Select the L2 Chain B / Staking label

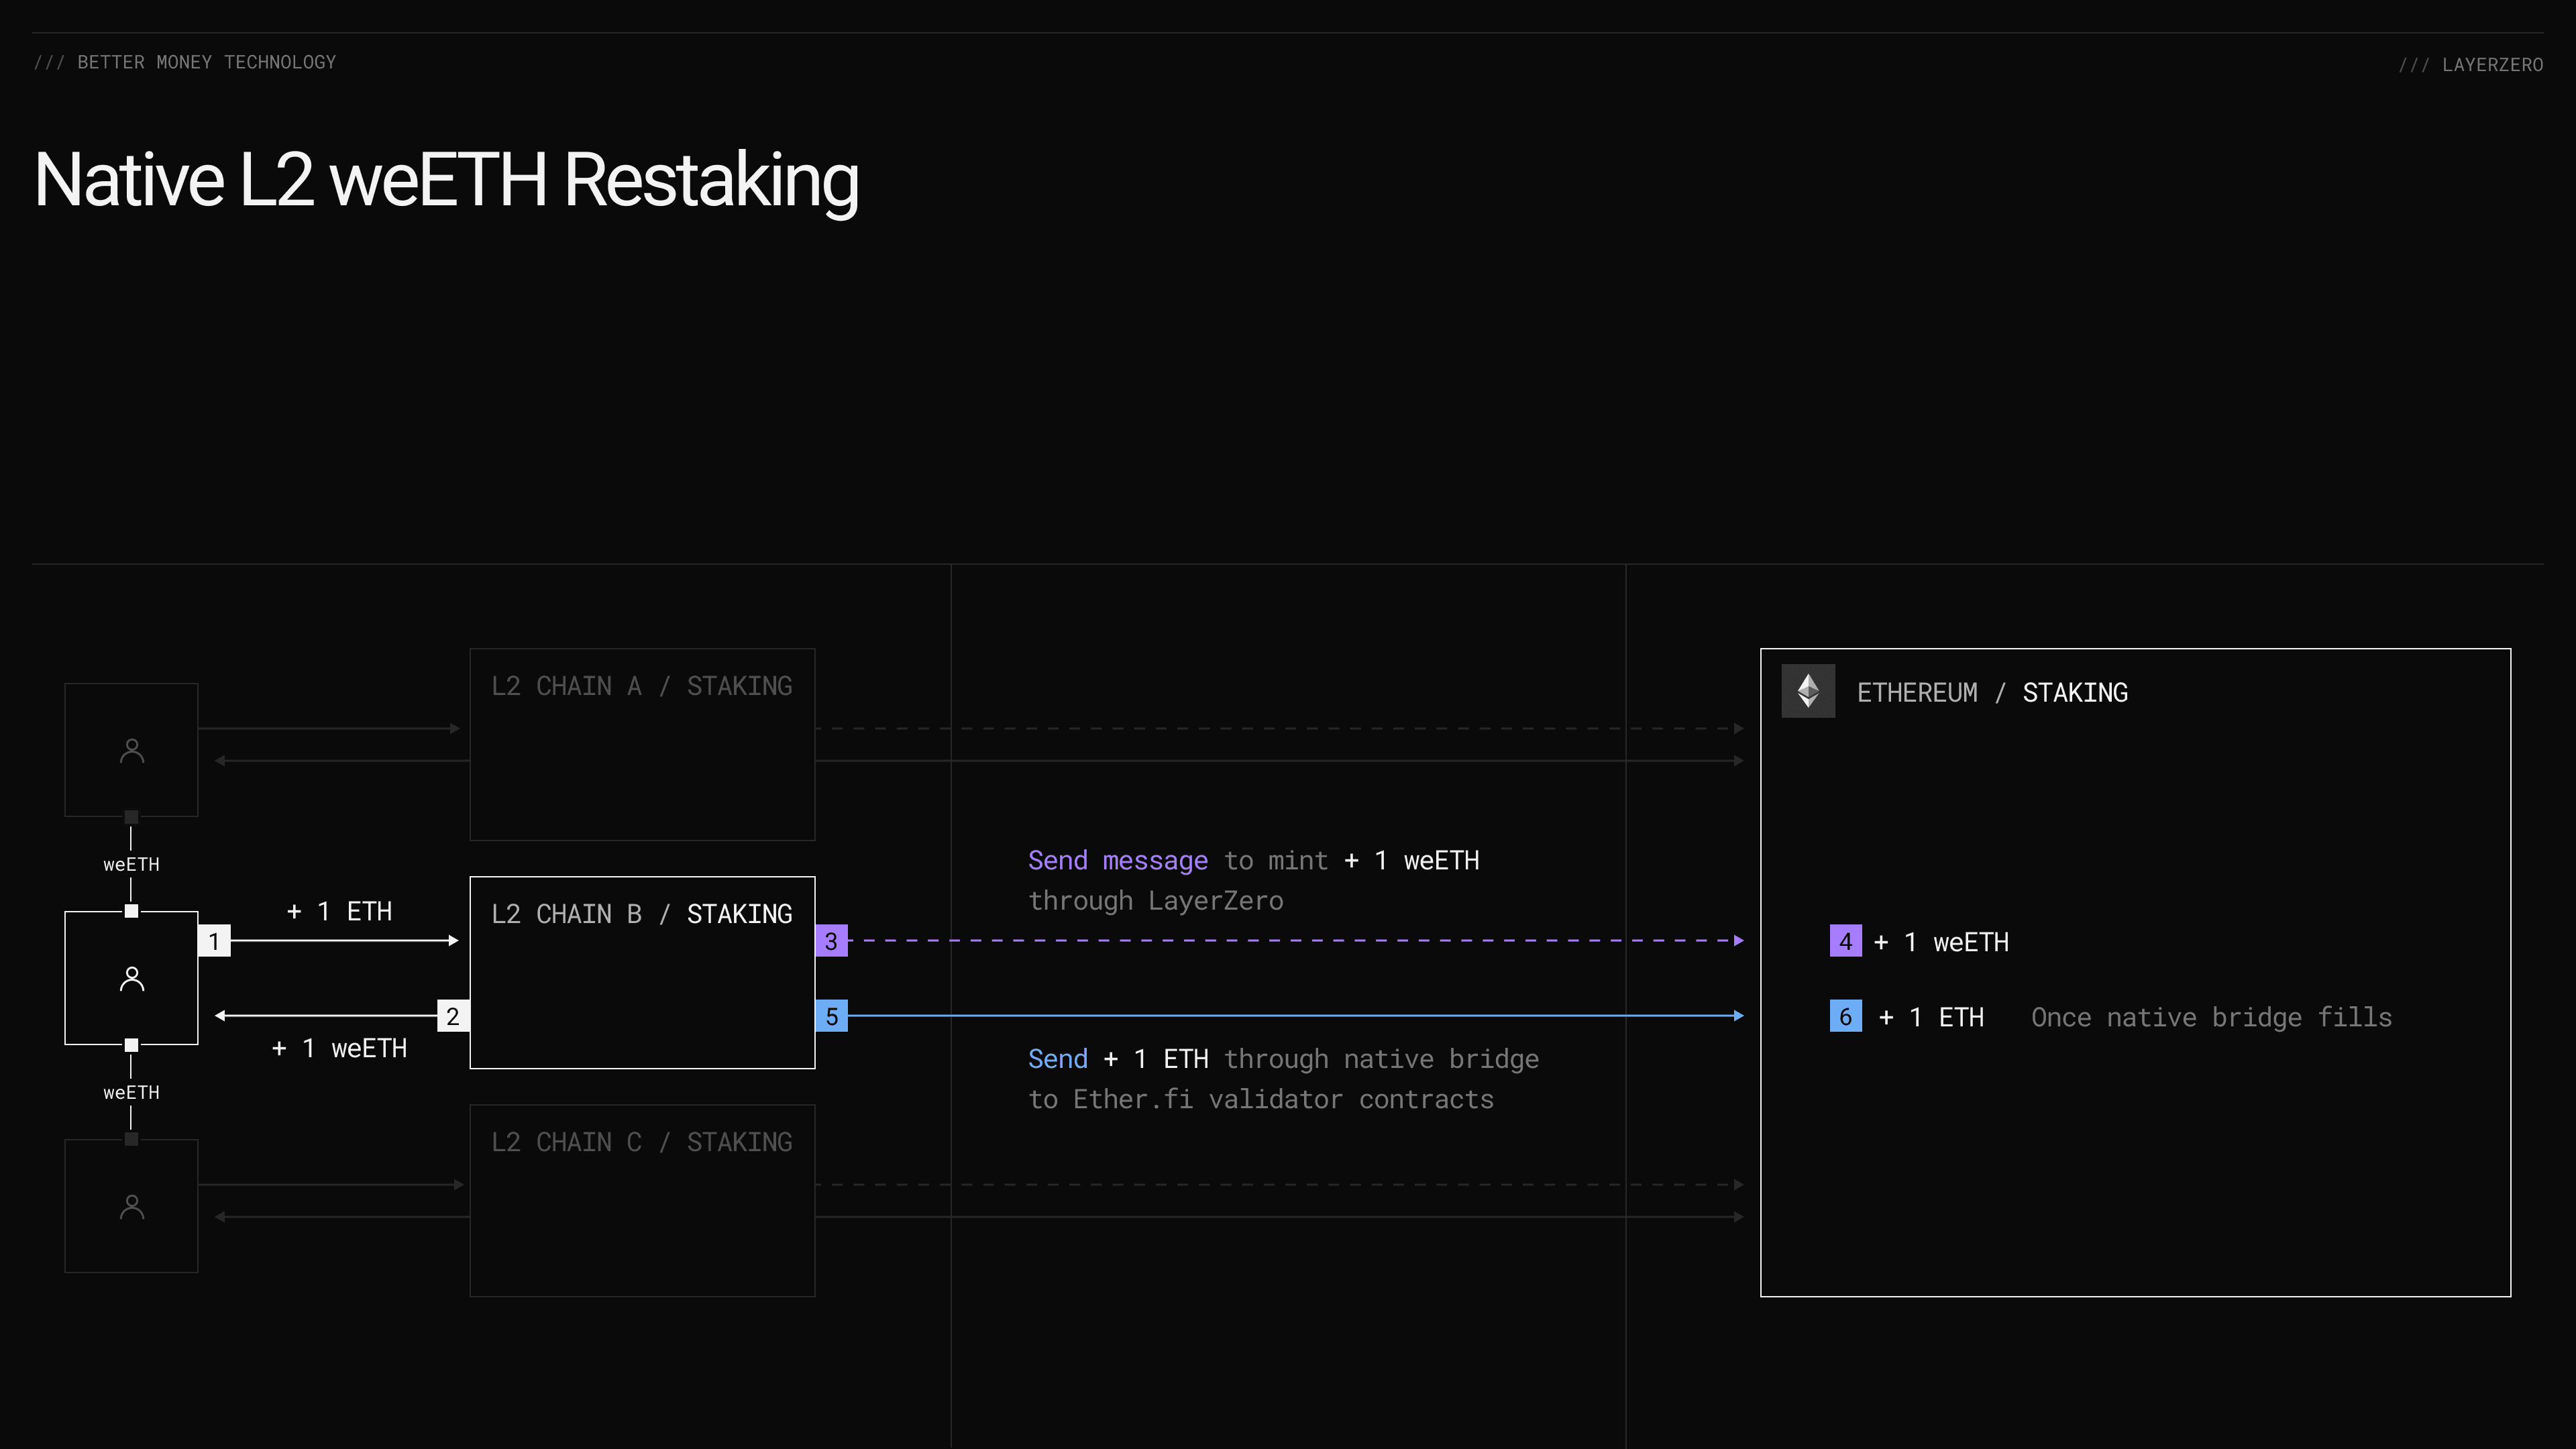coord(641,914)
